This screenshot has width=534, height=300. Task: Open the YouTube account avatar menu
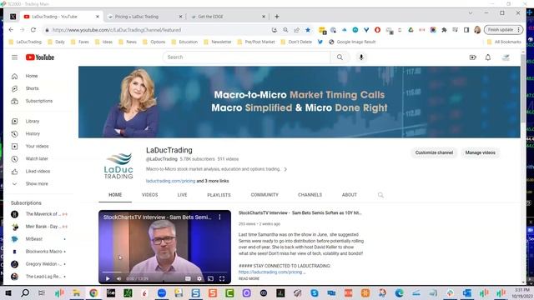pyautogui.click(x=506, y=57)
